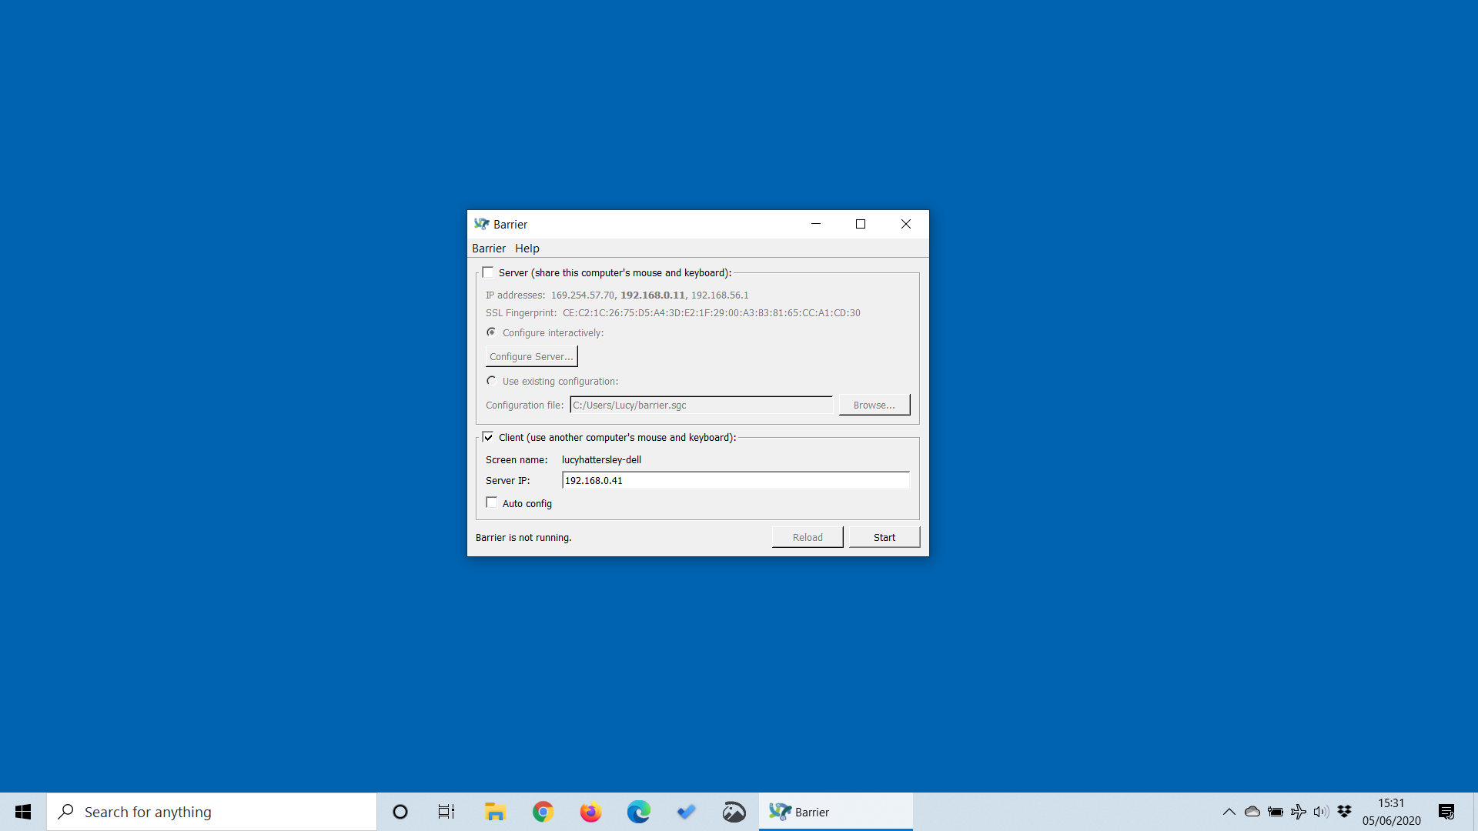Open Firefox from the taskbar
The image size is (1478, 831).
(590, 811)
